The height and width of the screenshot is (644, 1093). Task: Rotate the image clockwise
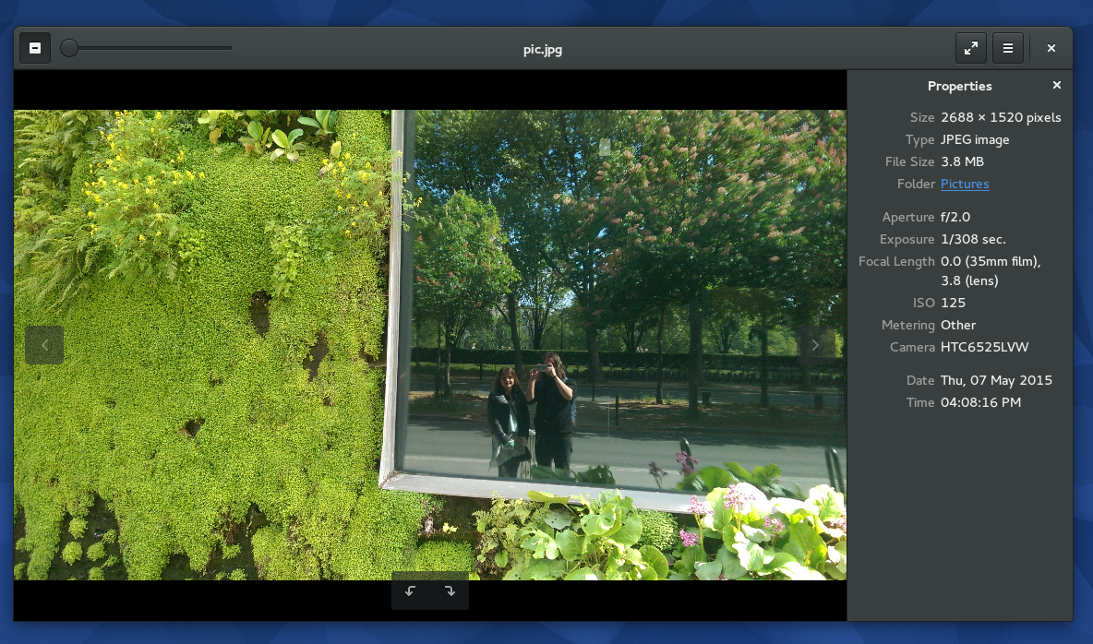(450, 591)
